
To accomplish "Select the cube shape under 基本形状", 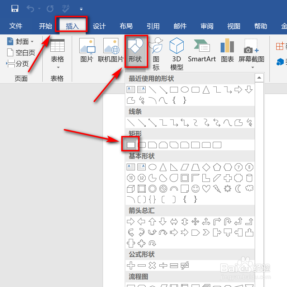I will [131, 189].
